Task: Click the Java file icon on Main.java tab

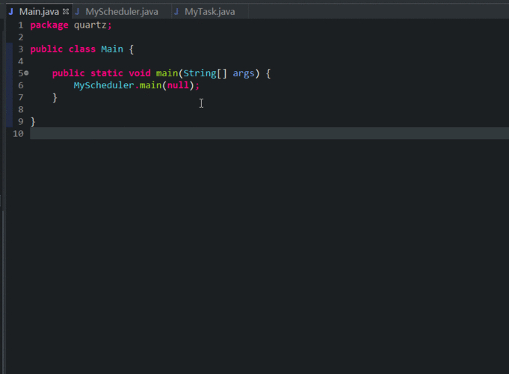Action: tap(11, 12)
